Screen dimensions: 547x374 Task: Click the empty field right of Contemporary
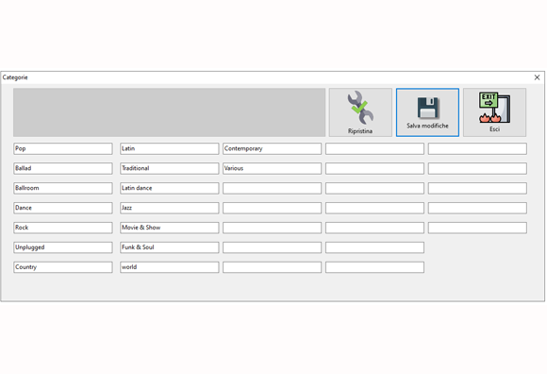375,149
